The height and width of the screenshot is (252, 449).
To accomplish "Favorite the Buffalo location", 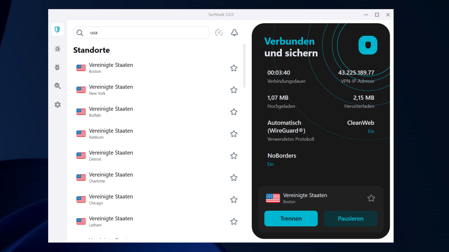I will point(234,112).
